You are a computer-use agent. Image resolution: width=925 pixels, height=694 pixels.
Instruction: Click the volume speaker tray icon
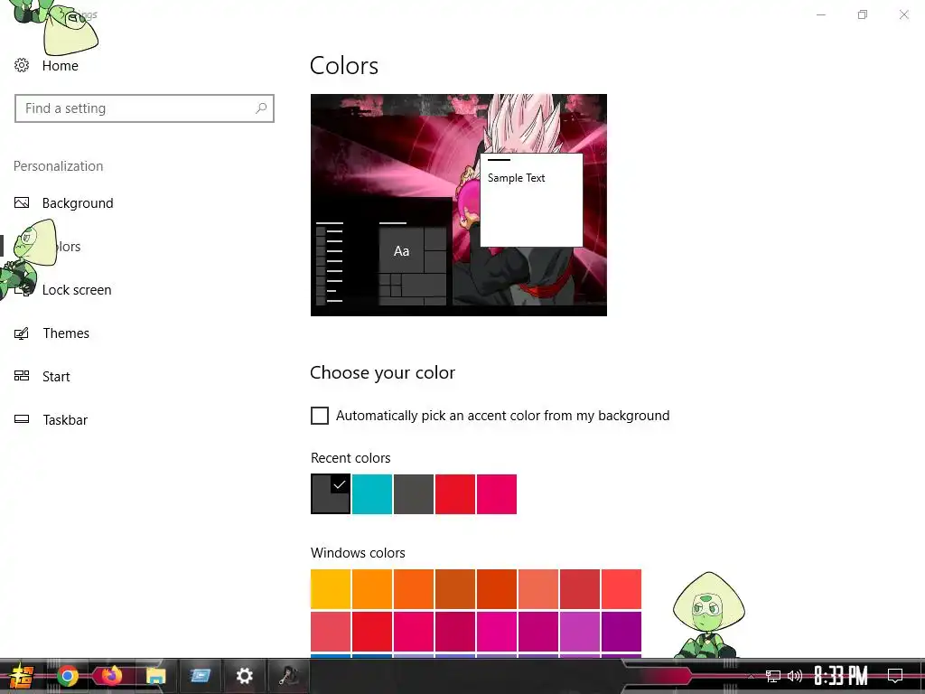[x=795, y=676]
